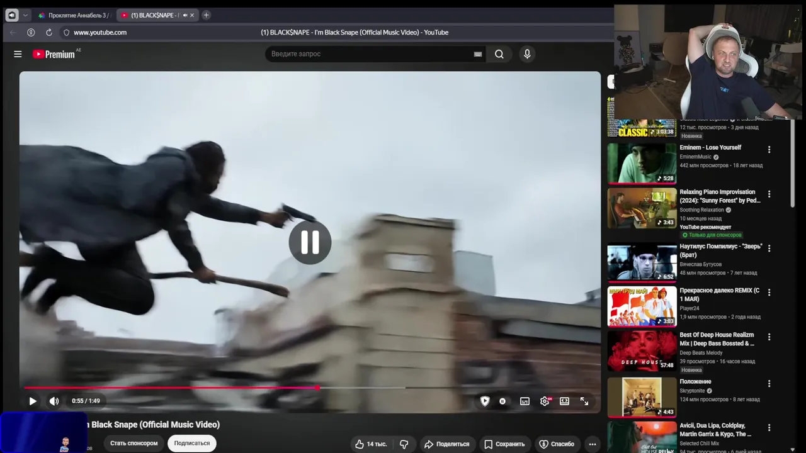Mute the BLACK$NAPE tab via speaker icon

tap(184, 15)
